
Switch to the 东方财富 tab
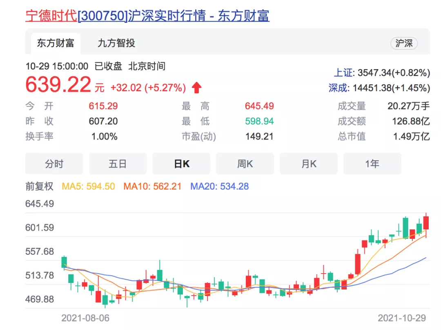pos(56,43)
